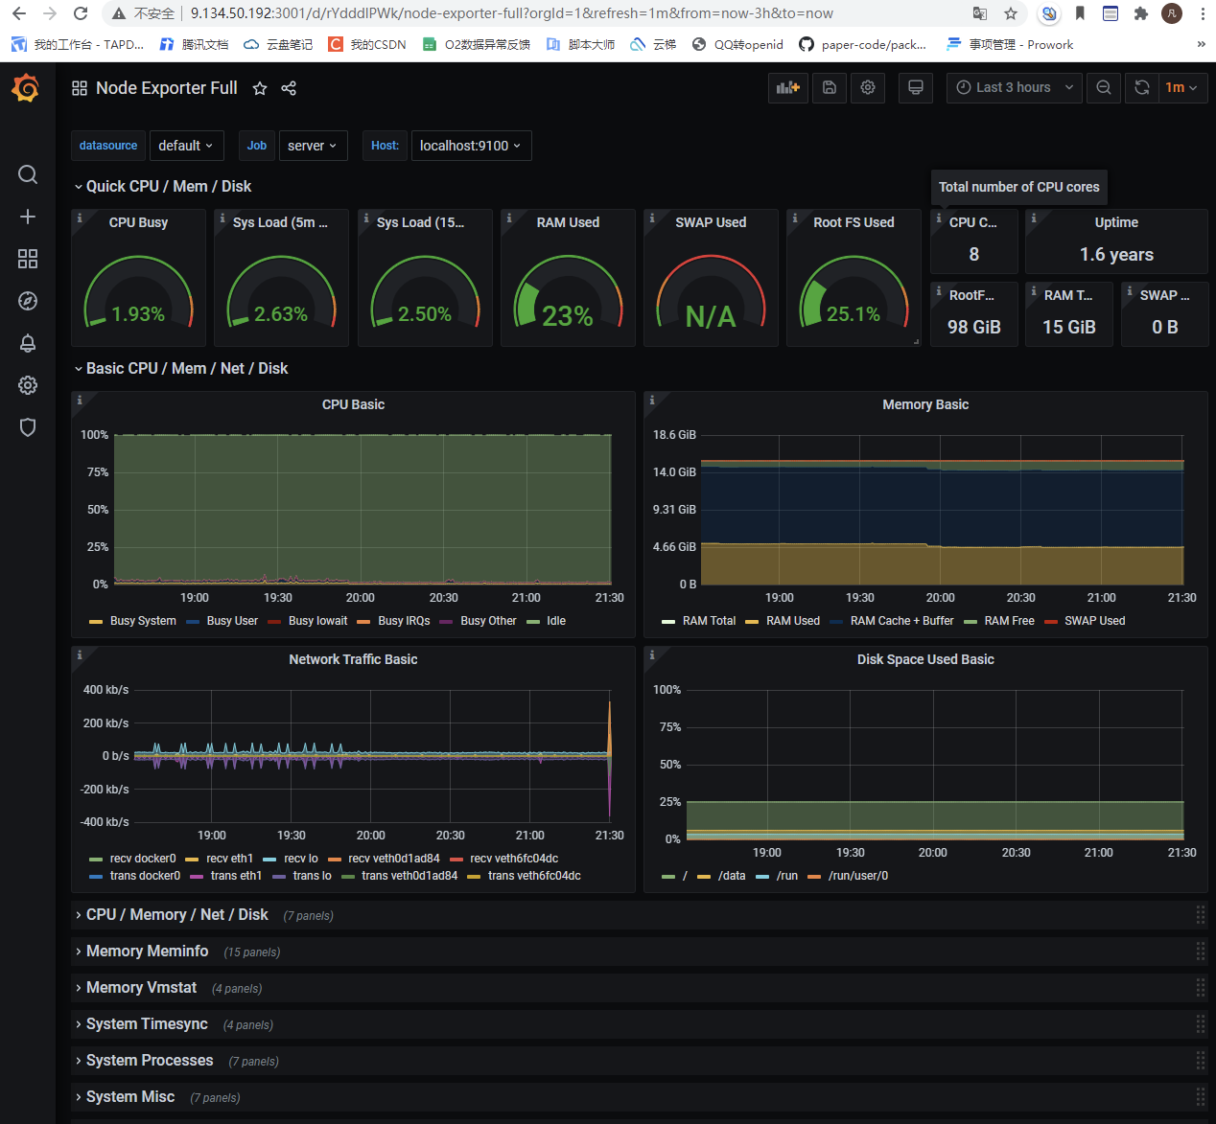Open the Add panel icon
The width and height of the screenshot is (1216, 1124).
pos(787,87)
